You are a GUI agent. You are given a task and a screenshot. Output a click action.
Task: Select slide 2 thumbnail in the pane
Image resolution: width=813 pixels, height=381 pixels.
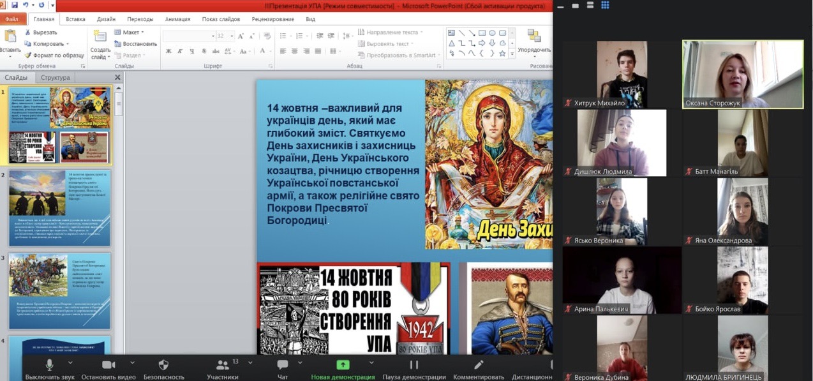[59, 208]
